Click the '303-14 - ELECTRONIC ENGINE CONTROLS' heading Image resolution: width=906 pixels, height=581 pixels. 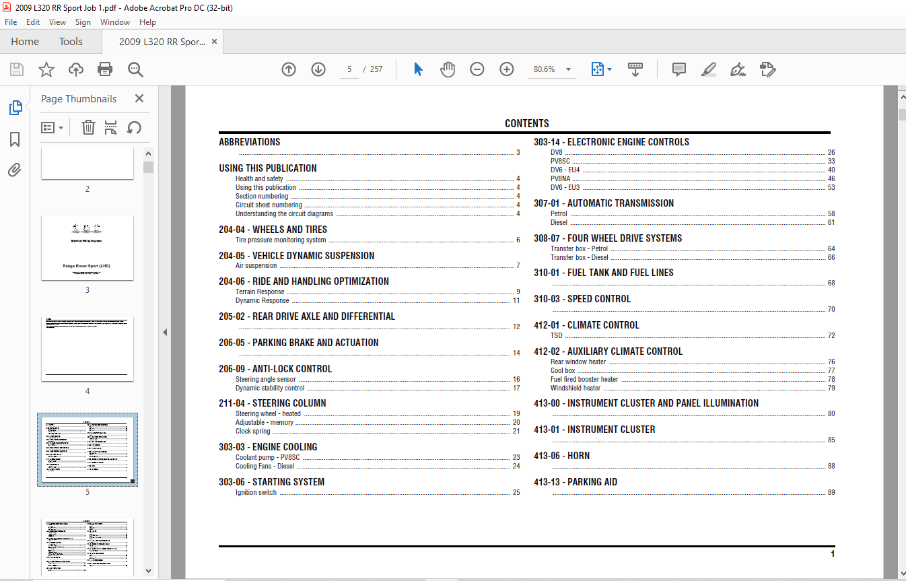click(611, 142)
